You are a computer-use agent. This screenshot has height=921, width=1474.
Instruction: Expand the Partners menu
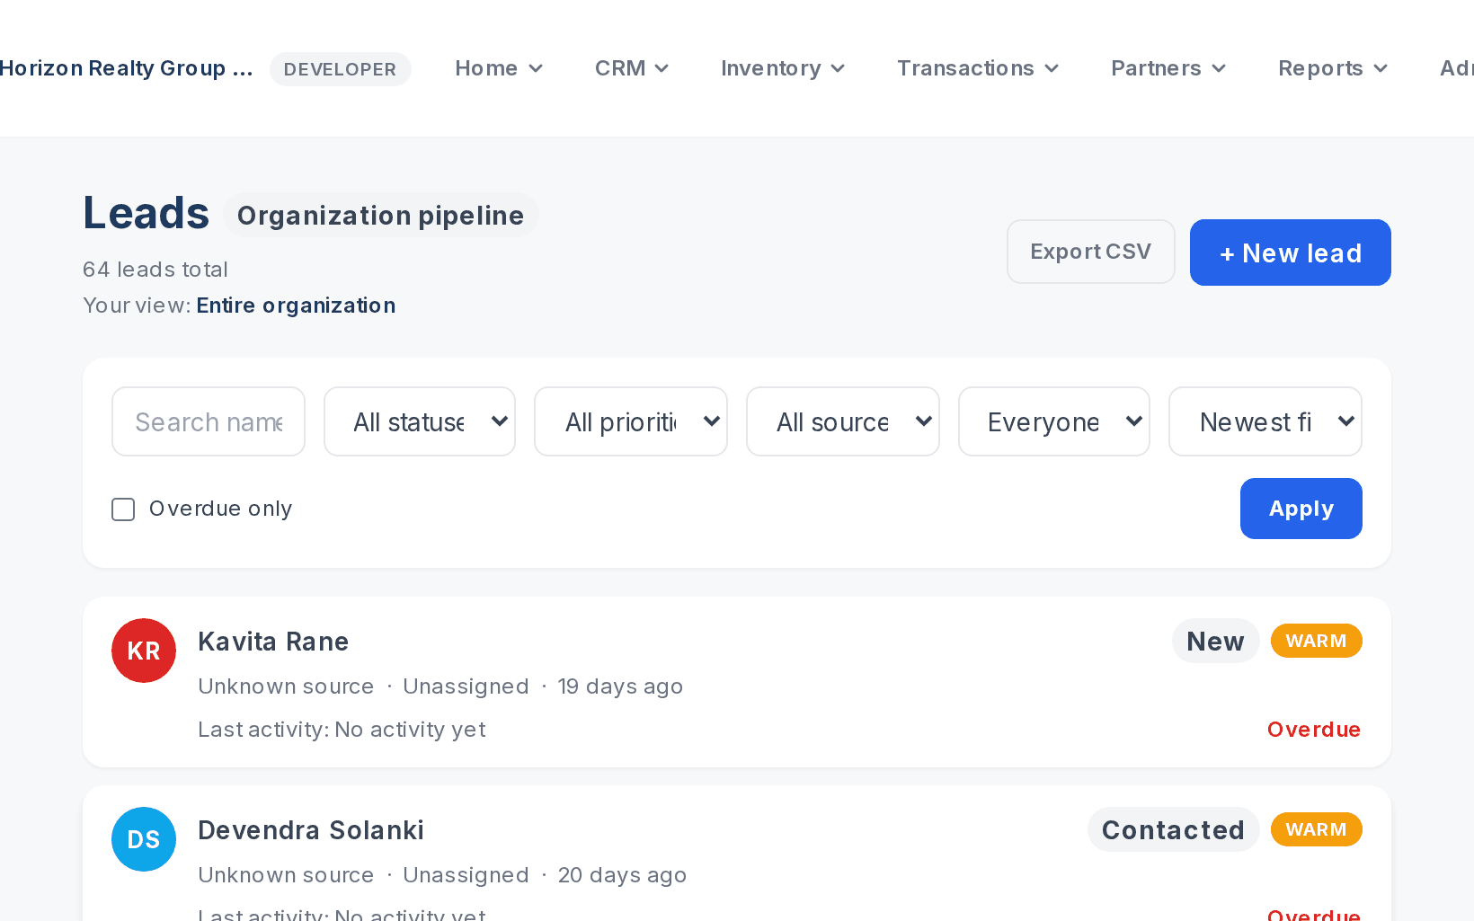1168,68
